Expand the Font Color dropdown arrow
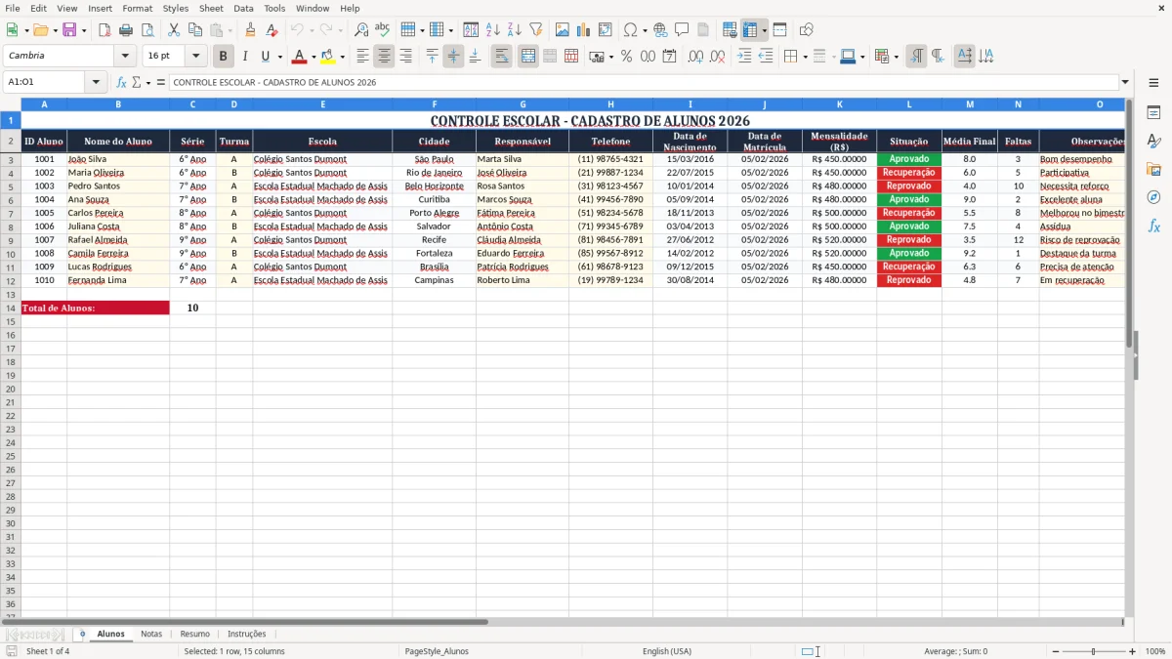The image size is (1172, 659). (314, 57)
